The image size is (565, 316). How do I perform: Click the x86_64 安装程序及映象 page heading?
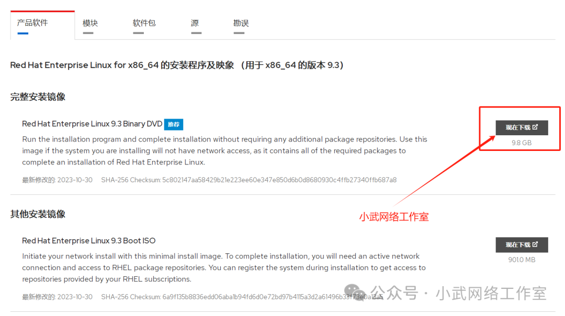pos(177,65)
